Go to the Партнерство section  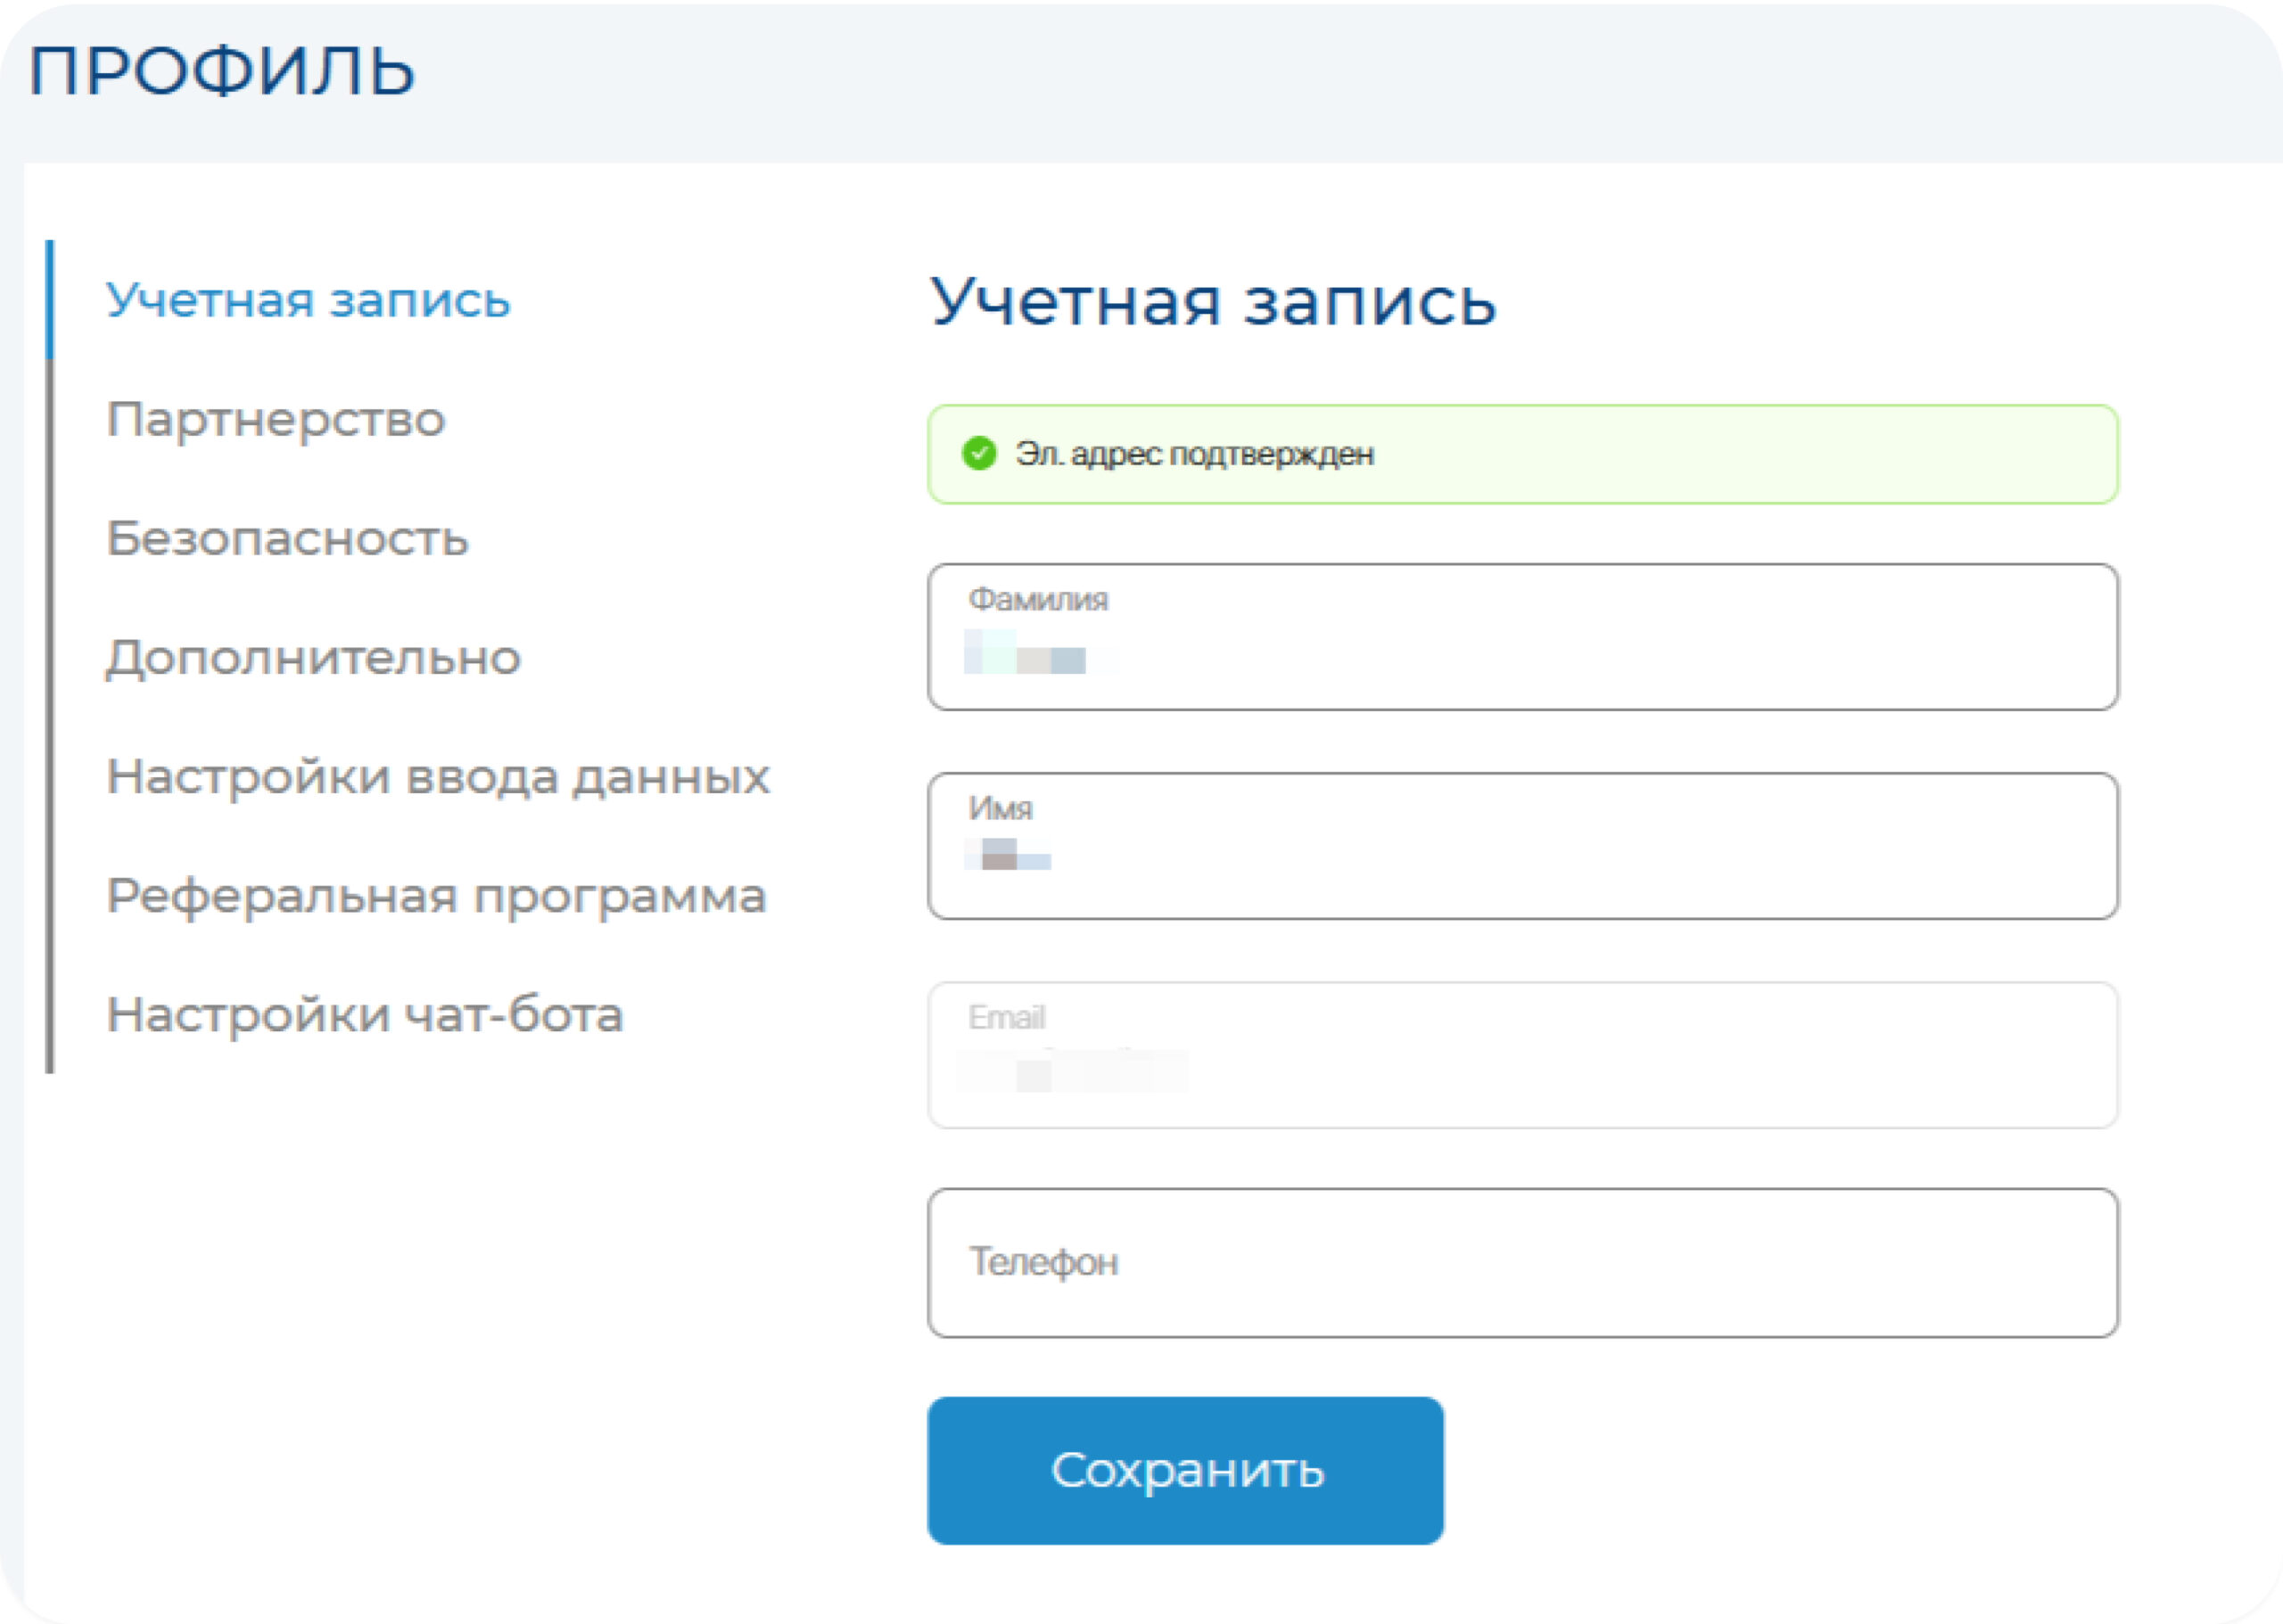coord(276,419)
